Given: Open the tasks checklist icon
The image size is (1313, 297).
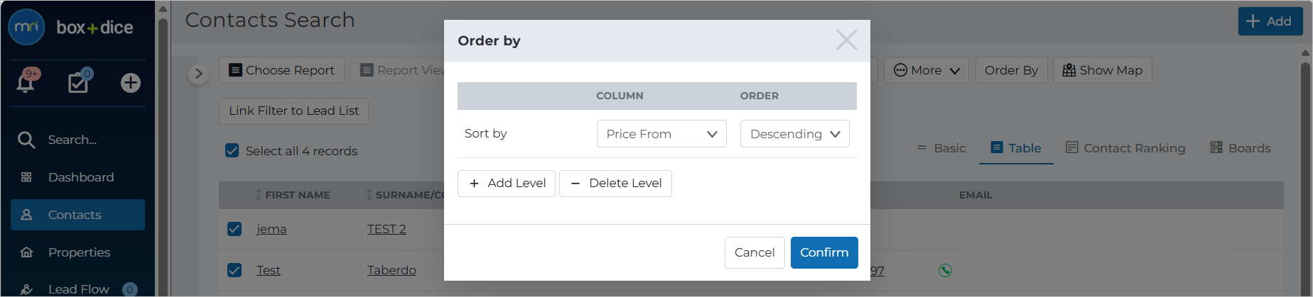Looking at the screenshot, I should click(78, 82).
